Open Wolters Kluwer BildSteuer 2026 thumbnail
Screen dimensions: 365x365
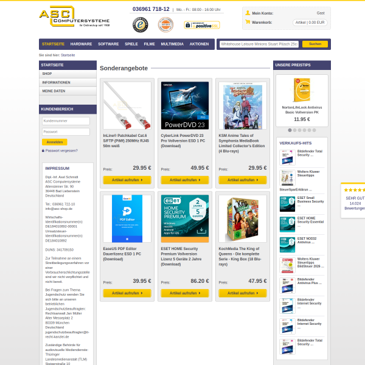(x=287, y=265)
